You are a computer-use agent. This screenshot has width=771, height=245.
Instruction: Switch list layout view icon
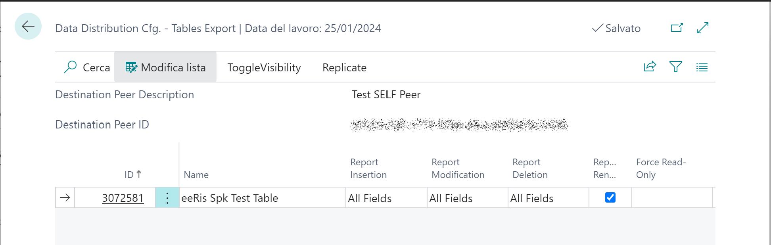coord(702,67)
